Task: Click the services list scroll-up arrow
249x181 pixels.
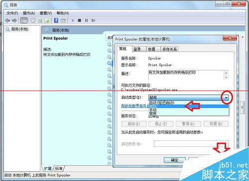Action: 243,37
